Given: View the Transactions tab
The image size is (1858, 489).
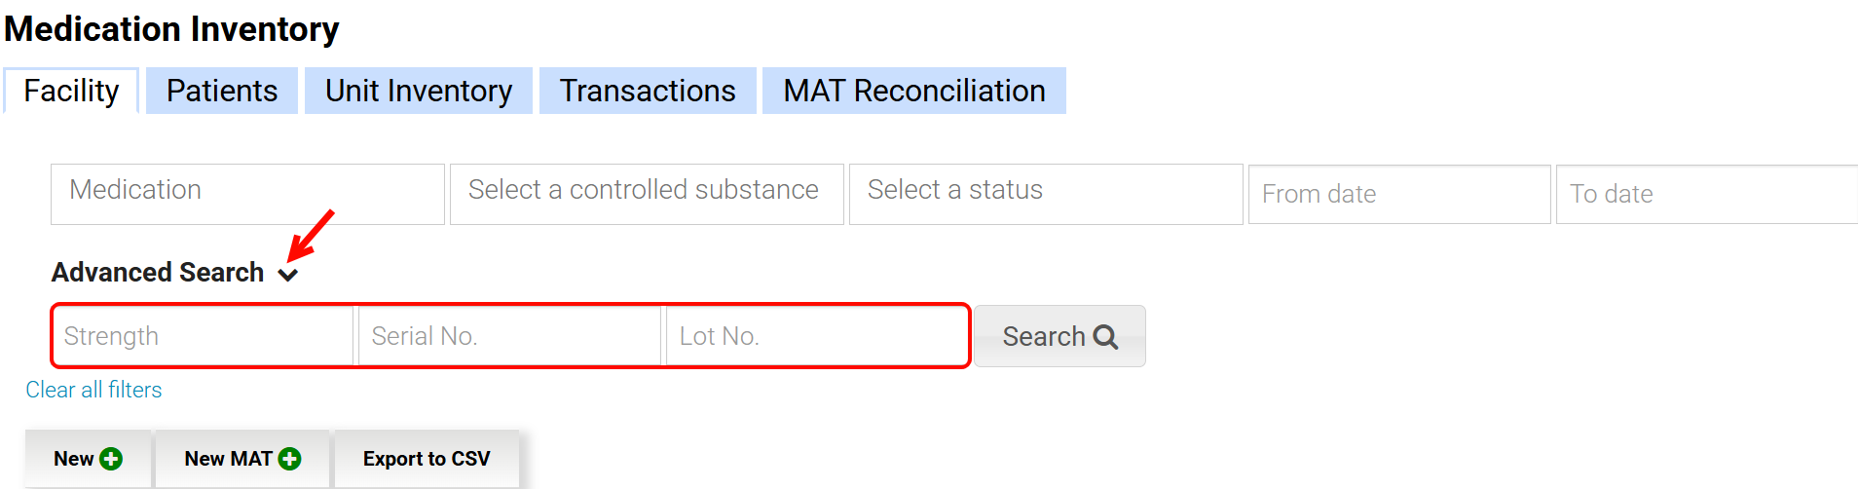Looking at the screenshot, I should coord(648,91).
